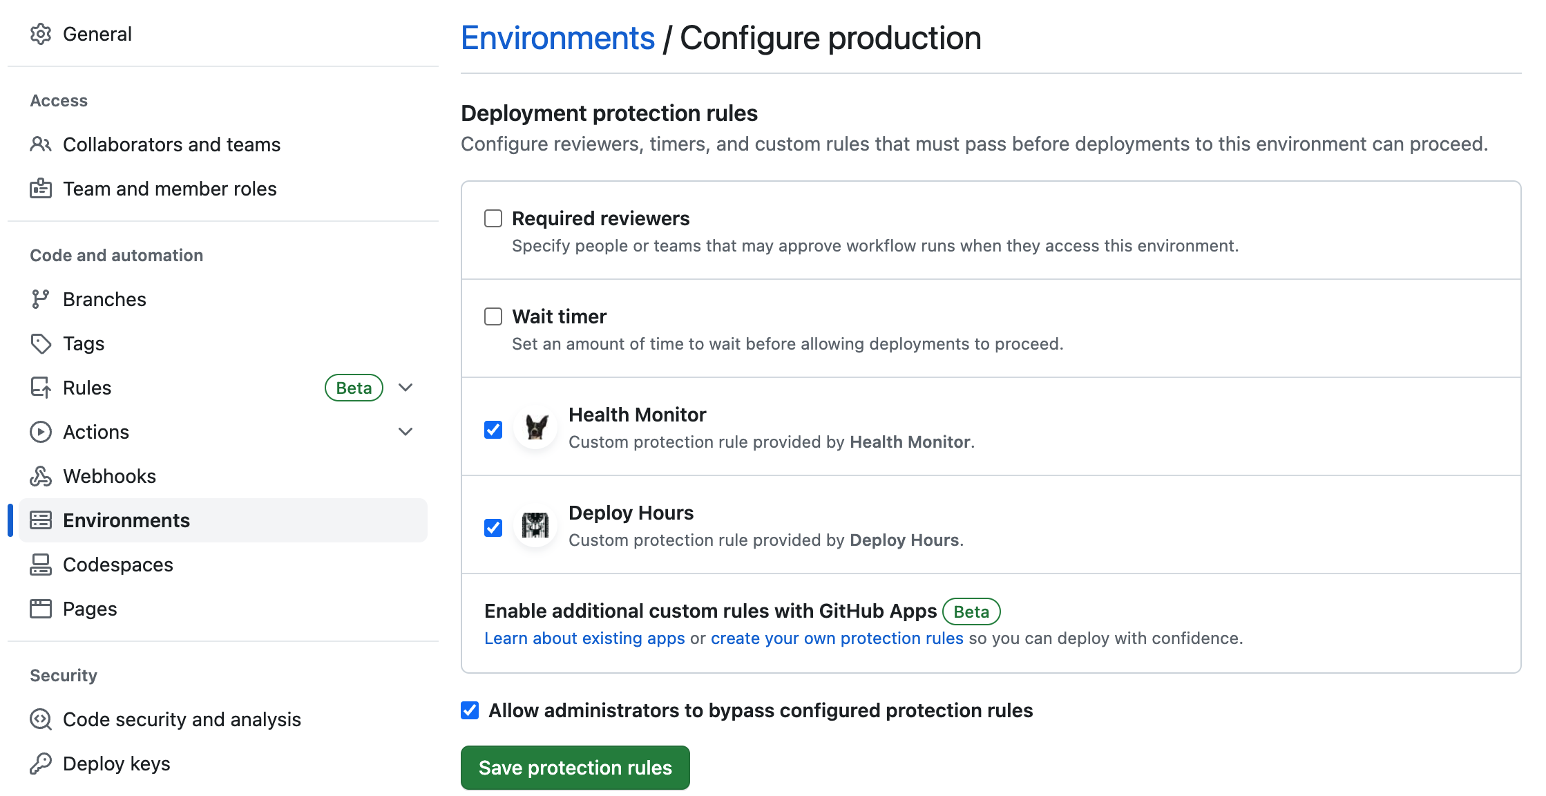Open the create your own protection rules link
1546x796 pixels.
[x=837, y=638]
